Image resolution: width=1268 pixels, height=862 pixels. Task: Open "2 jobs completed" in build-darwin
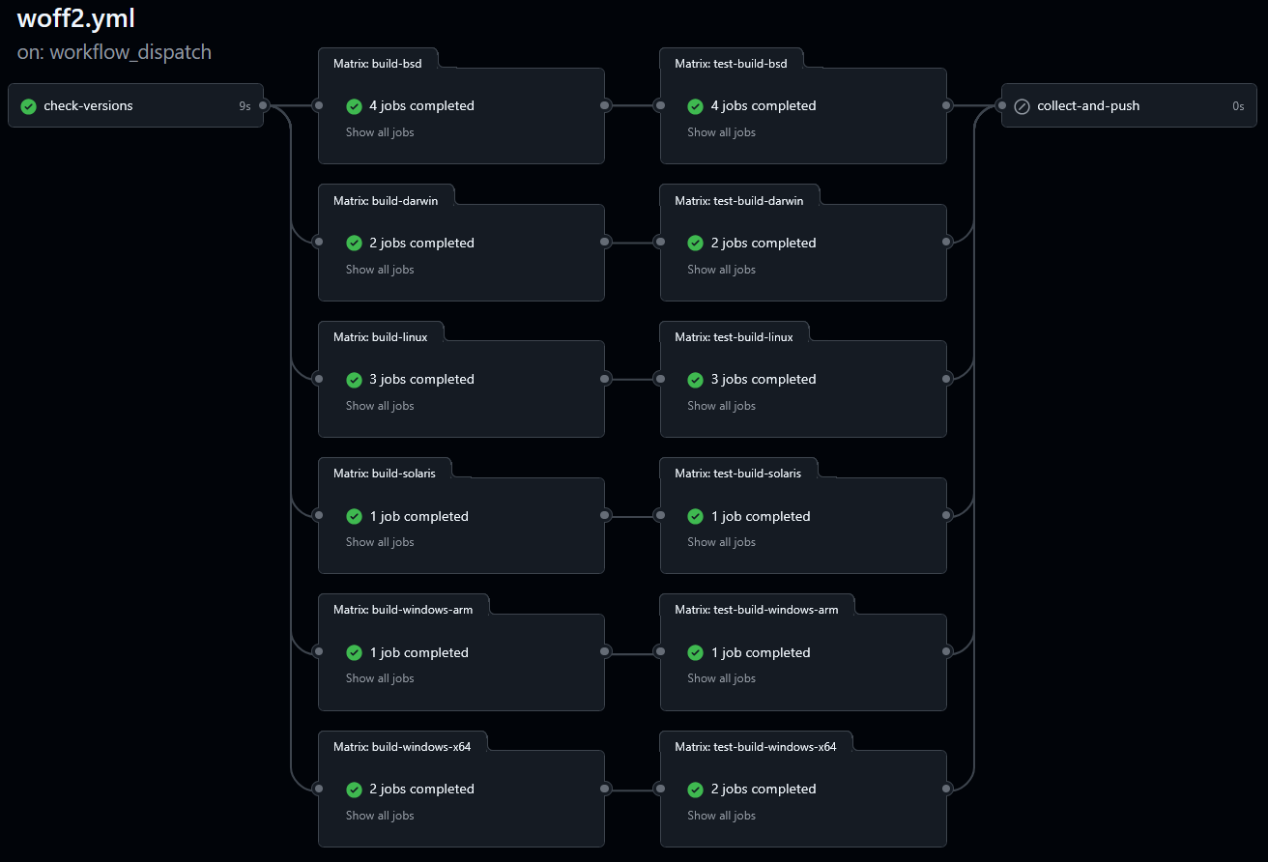tap(421, 244)
